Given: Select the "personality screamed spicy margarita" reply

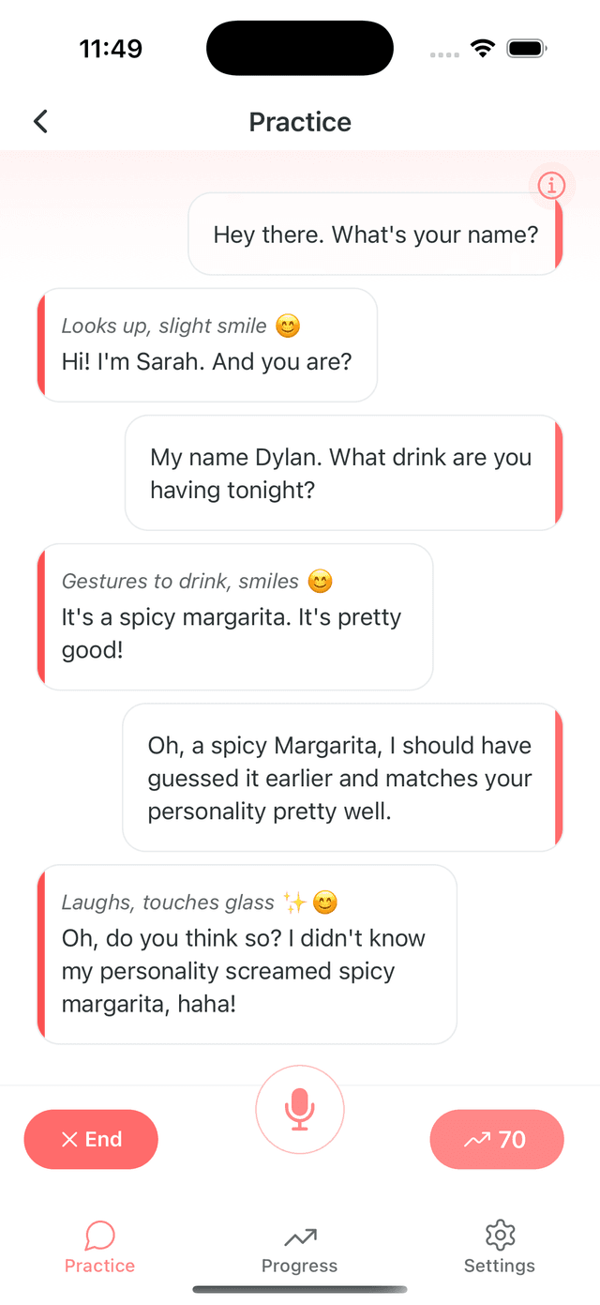Looking at the screenshot, I should pyautogui.click(x=247, y=954).
